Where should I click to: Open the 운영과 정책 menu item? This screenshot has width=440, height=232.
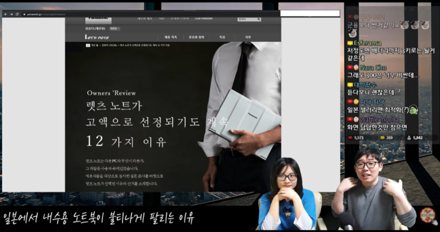pyautogui.click(x=196, y=37)
